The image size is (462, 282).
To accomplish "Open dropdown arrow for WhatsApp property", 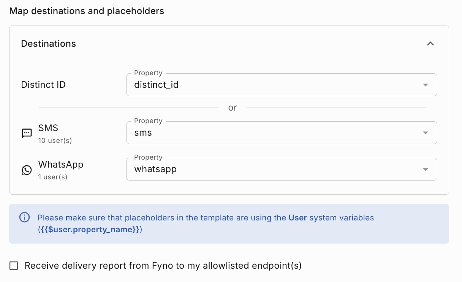I will tap(426, 169).
